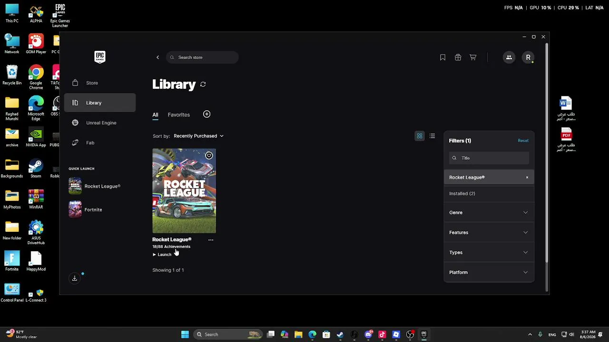Screen dimensions: 609x342
Task: Add a new collection with the plus icon
Action: (206, 114)
